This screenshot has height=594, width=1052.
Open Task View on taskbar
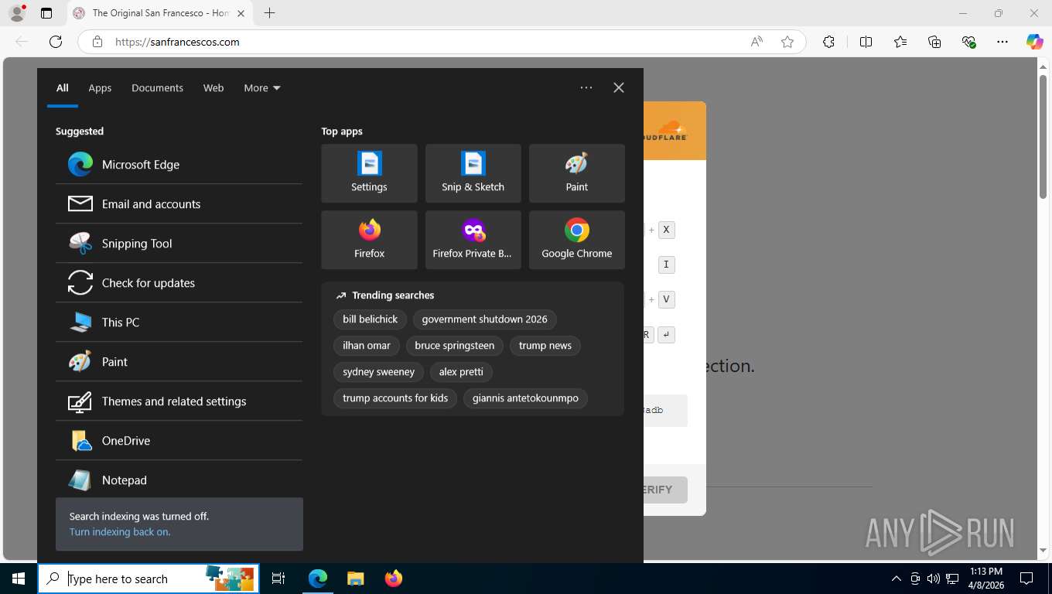[x=278, y=579]
